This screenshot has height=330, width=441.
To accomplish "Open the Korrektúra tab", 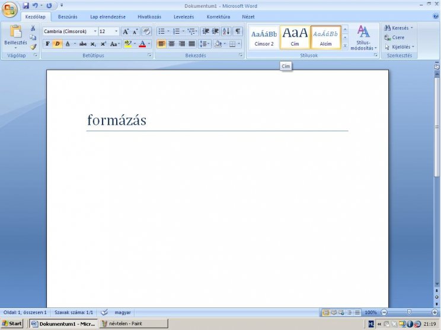I will (218, 17).
